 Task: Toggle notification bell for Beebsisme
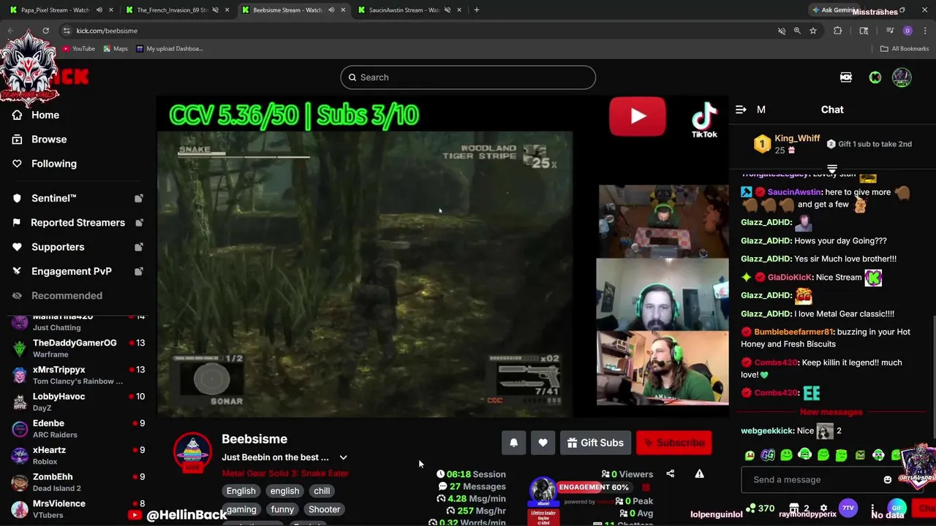(x=513, y=443)
